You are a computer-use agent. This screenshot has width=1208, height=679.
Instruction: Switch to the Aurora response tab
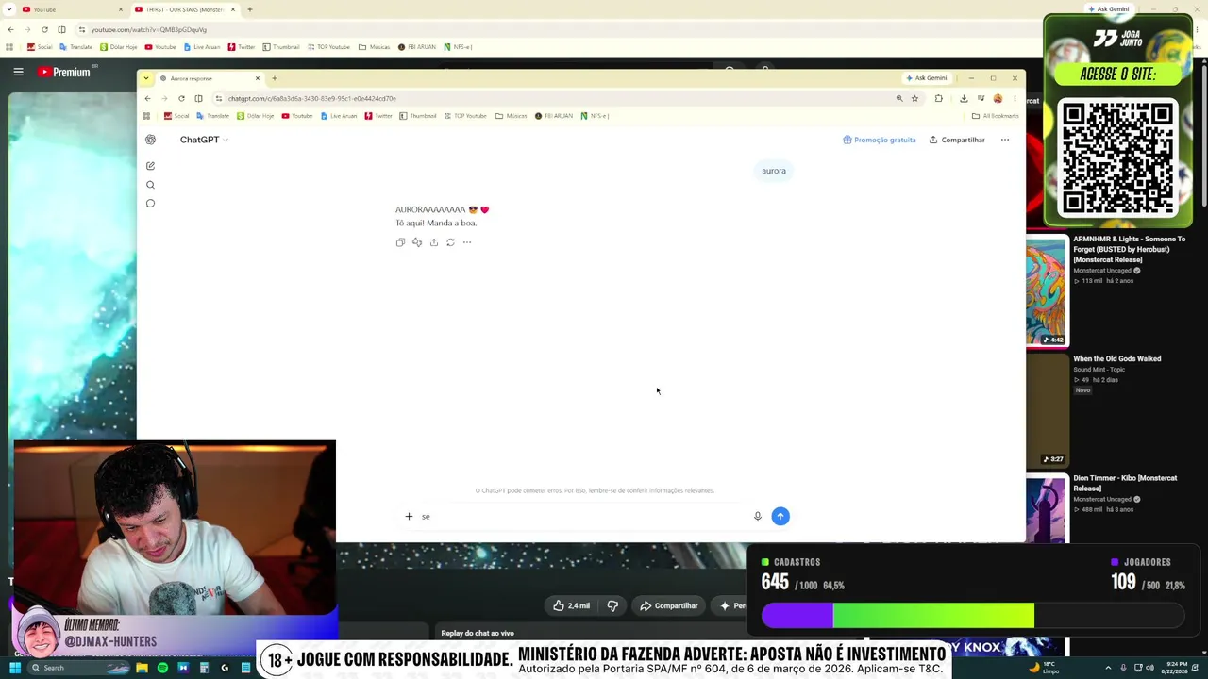coord(210,78)
